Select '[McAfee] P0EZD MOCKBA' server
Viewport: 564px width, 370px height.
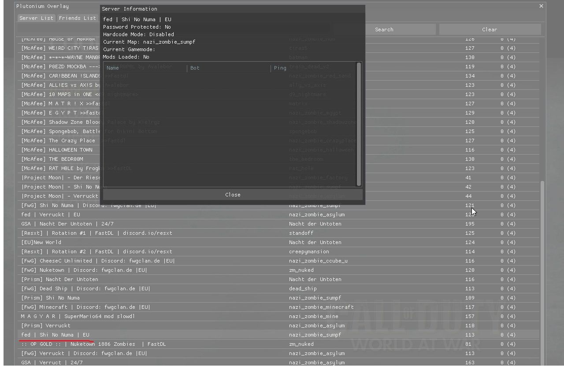pyautogui.click(x=59, y=67)
